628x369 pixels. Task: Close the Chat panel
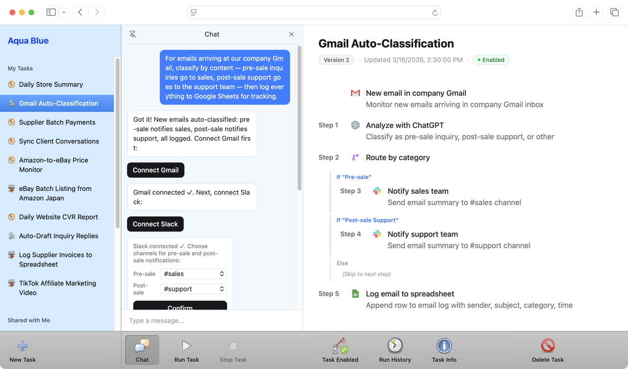pyautogui.click(x=291, y=34)
